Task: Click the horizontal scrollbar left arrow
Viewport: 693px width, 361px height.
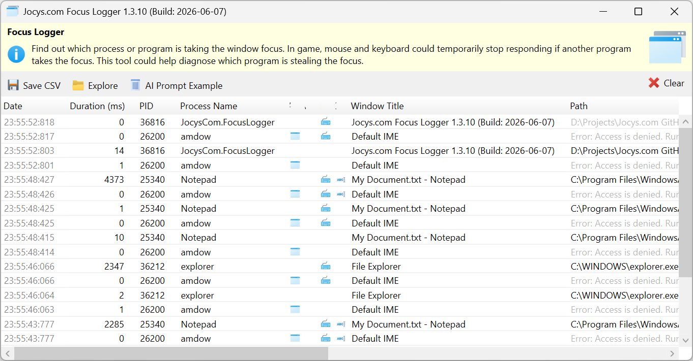Action: [7, 353]
